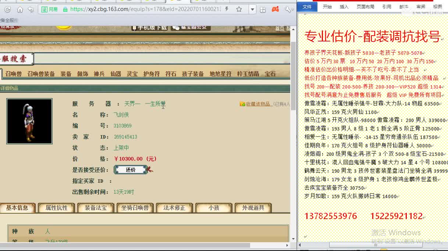Click item number 3103869

[122, 126]
